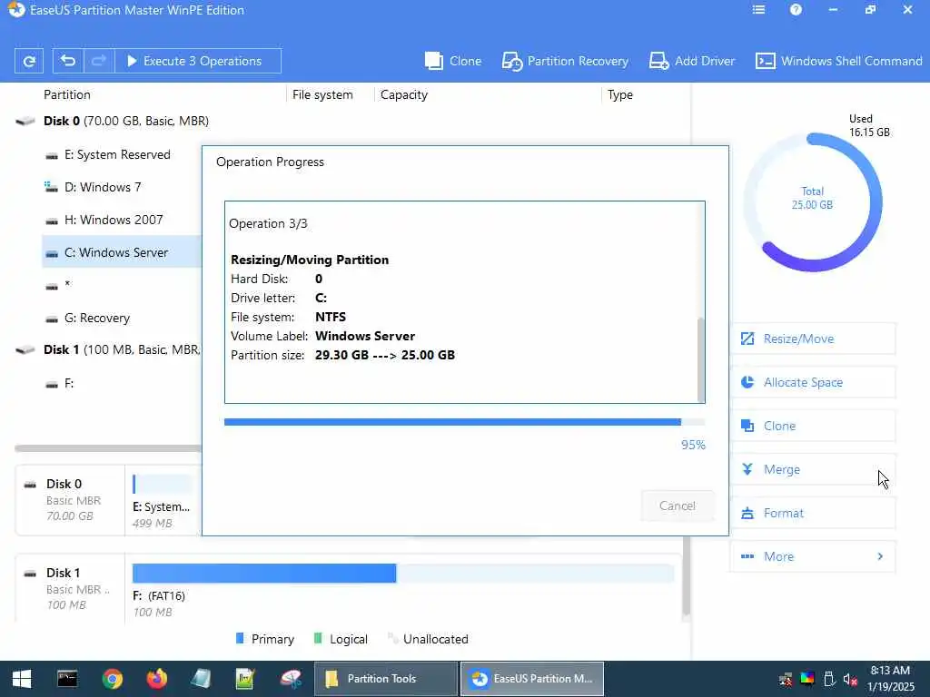Click the Primary legend swatch
Screen dimensions: 930x697
coord(240,639)
